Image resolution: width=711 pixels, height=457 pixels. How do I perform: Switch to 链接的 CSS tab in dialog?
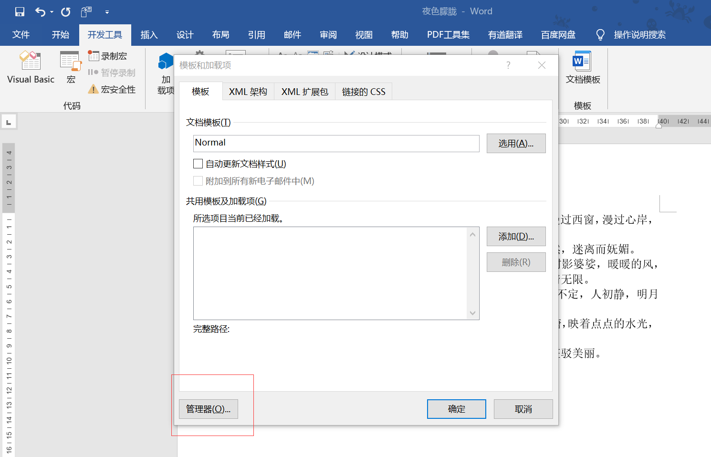(364, 92)
